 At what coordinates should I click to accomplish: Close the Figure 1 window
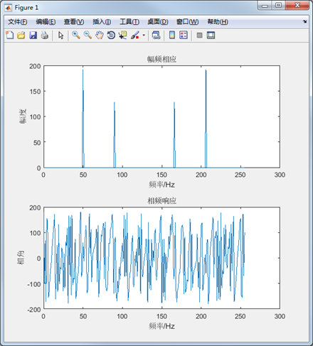297,6
